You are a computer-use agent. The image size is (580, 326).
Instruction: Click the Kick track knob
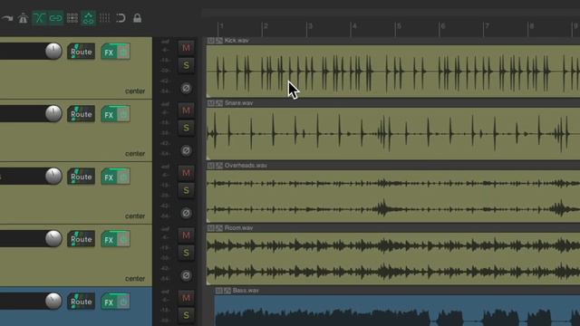53,52
